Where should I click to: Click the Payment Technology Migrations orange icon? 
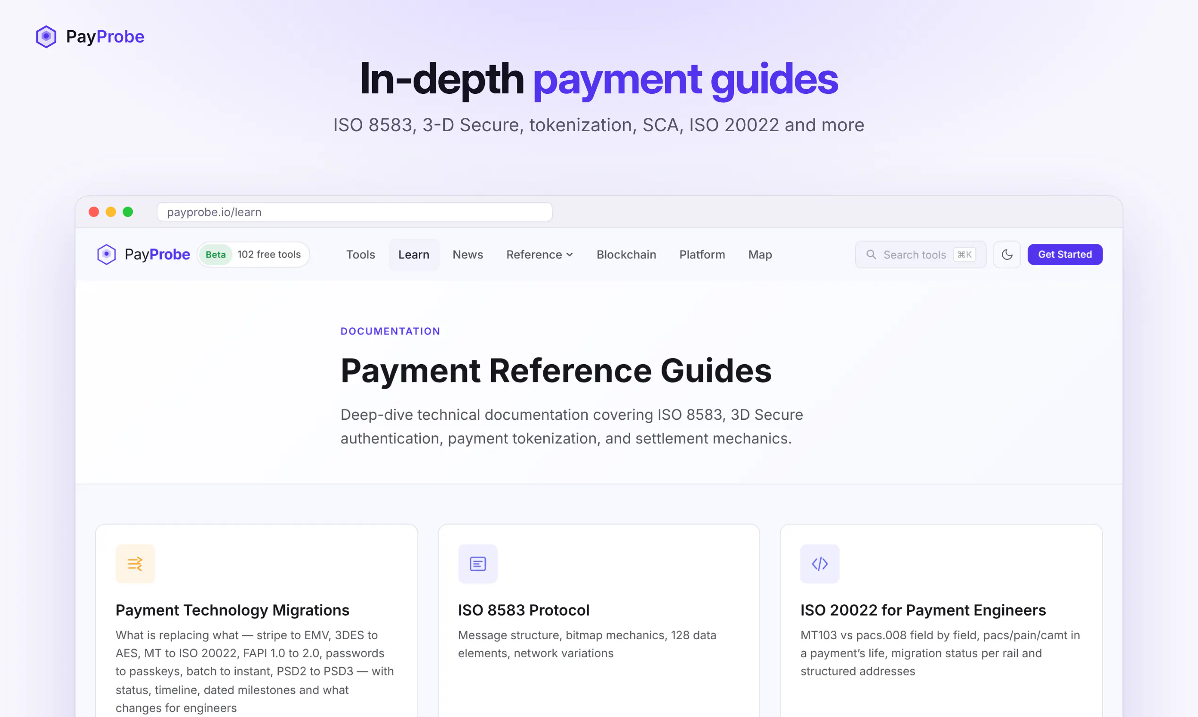point(135,563)
